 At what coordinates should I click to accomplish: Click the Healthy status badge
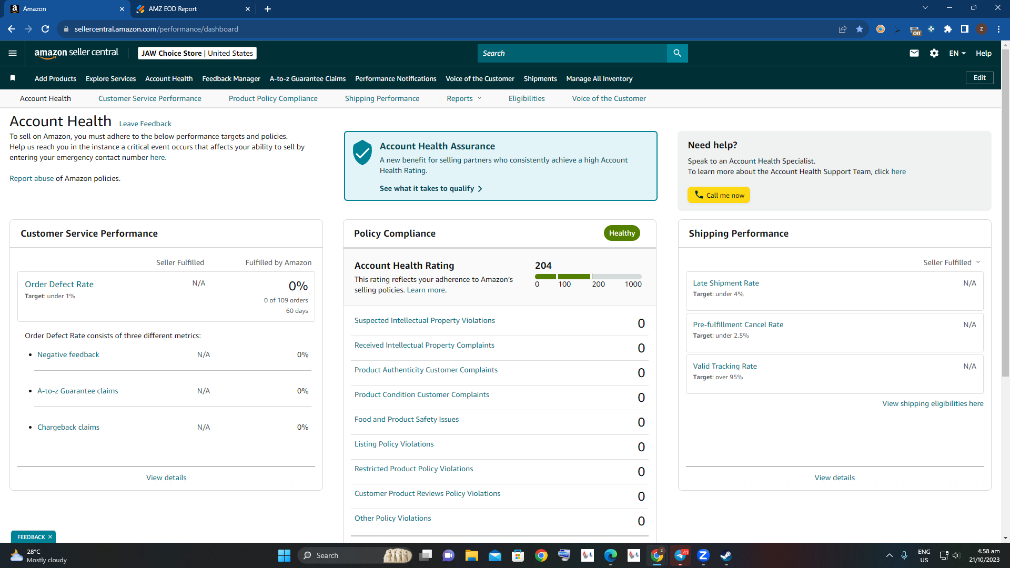pos(622,233)
